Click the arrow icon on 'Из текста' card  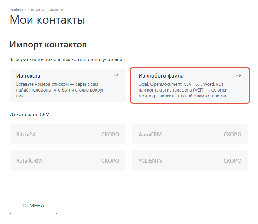[x=116, y=75]
